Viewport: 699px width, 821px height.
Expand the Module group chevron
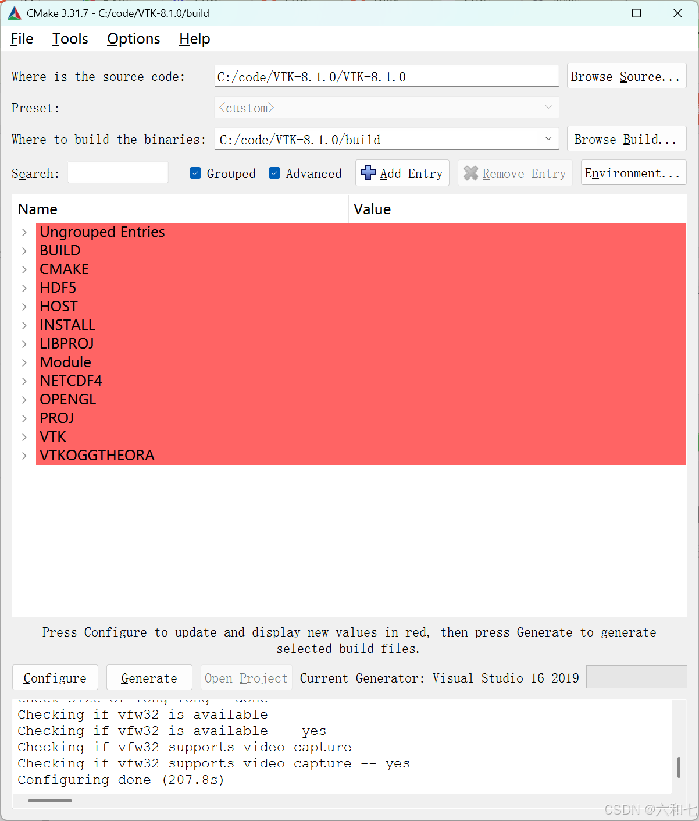[x=24, y=362]
